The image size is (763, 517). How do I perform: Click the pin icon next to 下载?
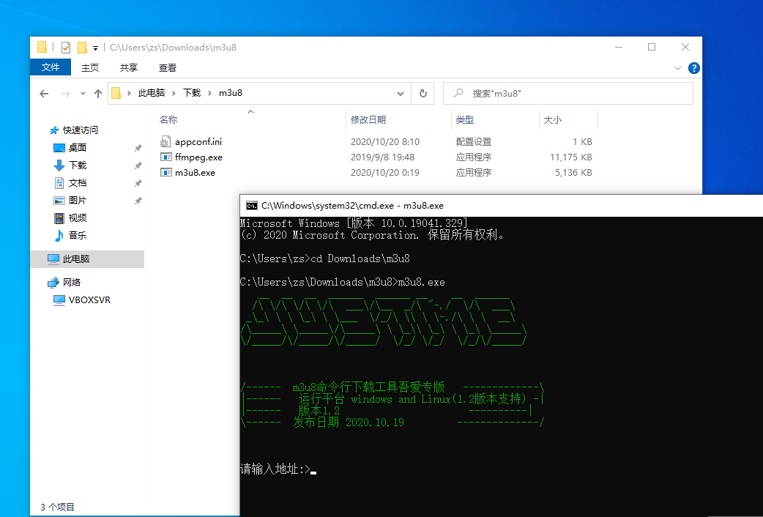click(138, 165)
